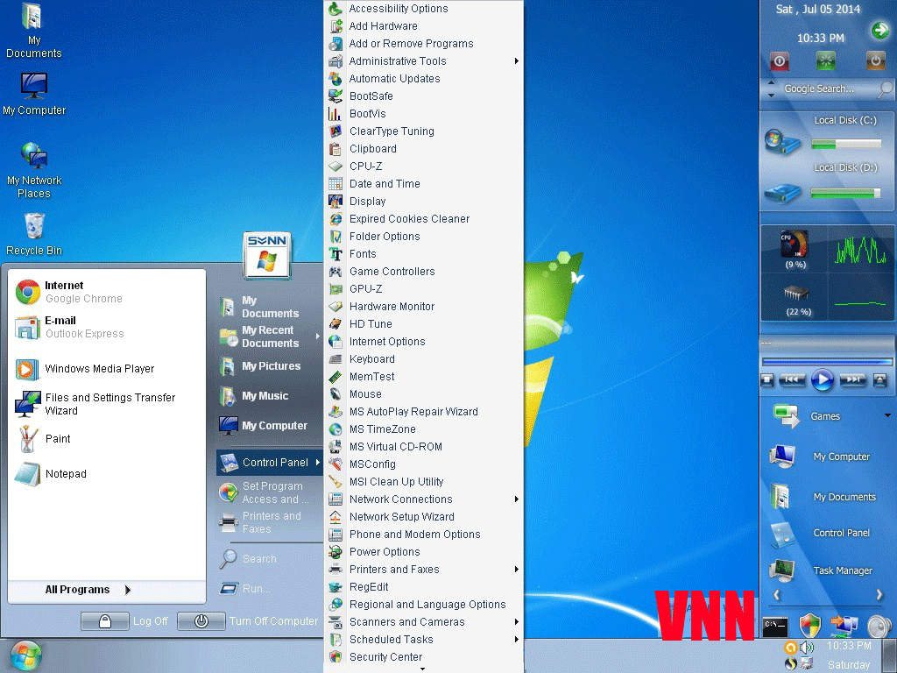Launch Paint from the Start menu

[x=70, y=439]
